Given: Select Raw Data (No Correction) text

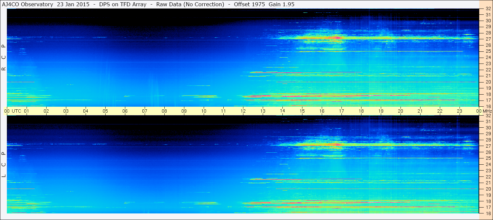Looking at the screenshot, I should [x=190, y=4].
